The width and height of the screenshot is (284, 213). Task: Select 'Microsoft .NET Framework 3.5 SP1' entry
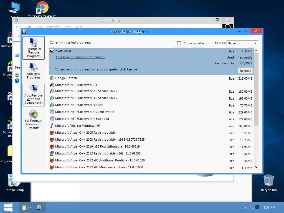point(79,105)
